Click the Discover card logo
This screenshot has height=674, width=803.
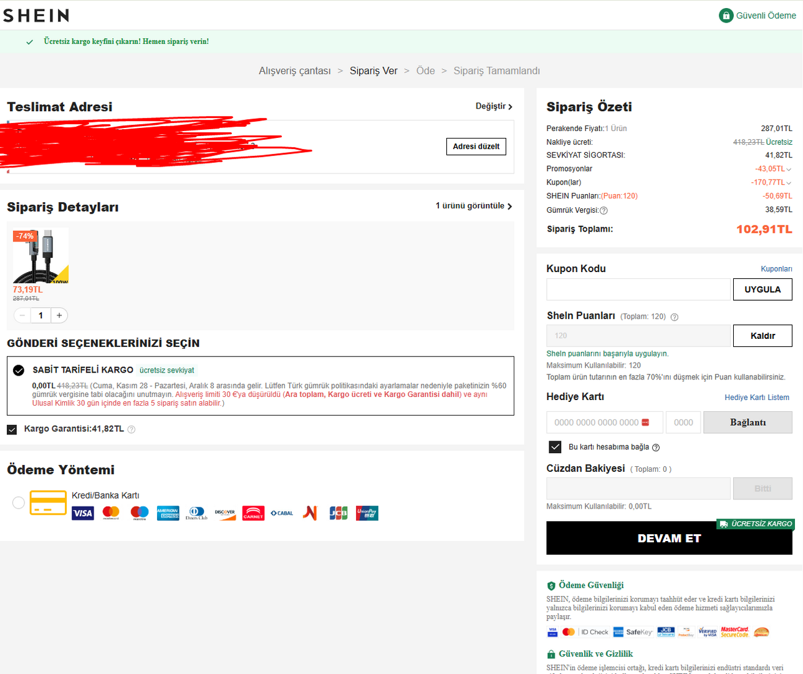point(225,513)
